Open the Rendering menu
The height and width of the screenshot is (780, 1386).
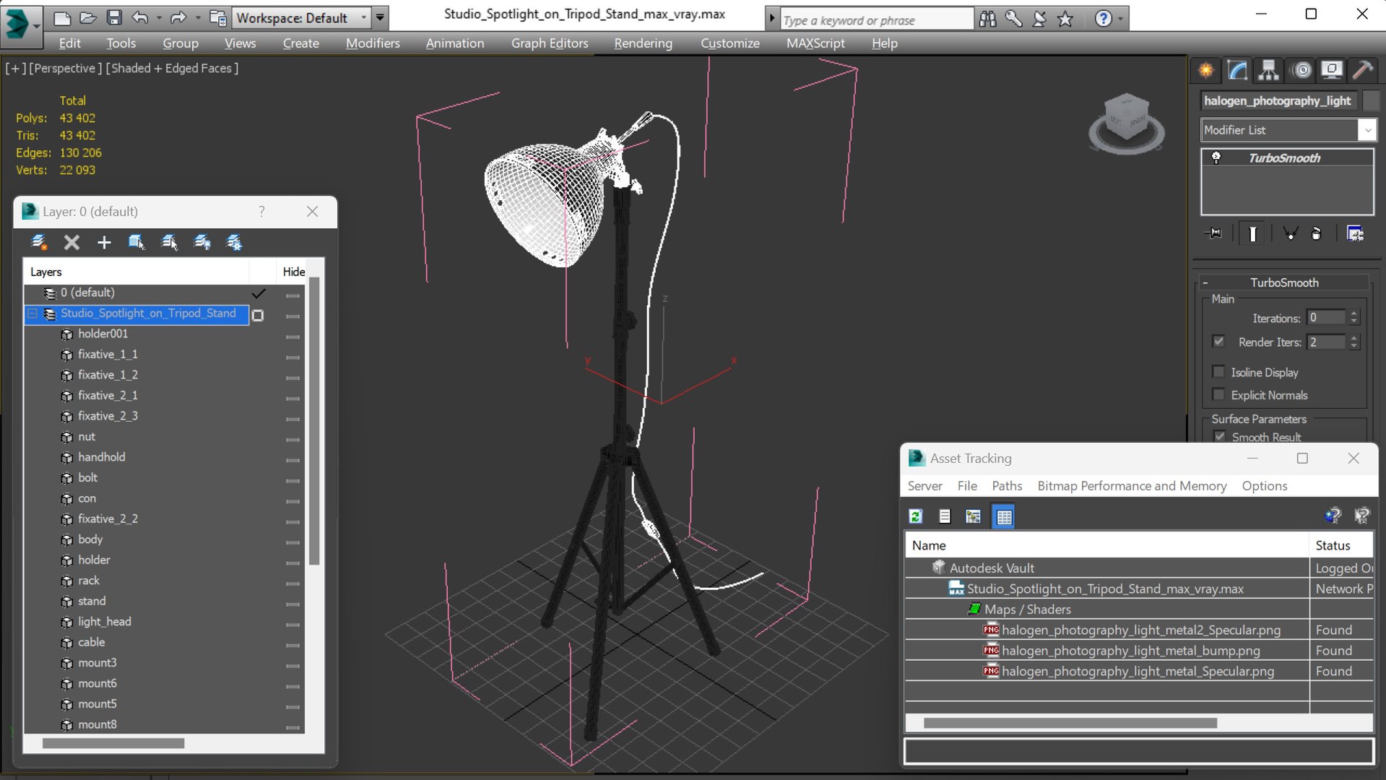pyautogui.click(x=643, y=43)
